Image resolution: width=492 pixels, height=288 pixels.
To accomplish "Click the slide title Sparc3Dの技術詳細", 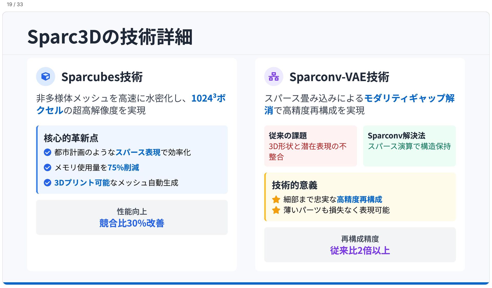I will [x=110, y=37].
